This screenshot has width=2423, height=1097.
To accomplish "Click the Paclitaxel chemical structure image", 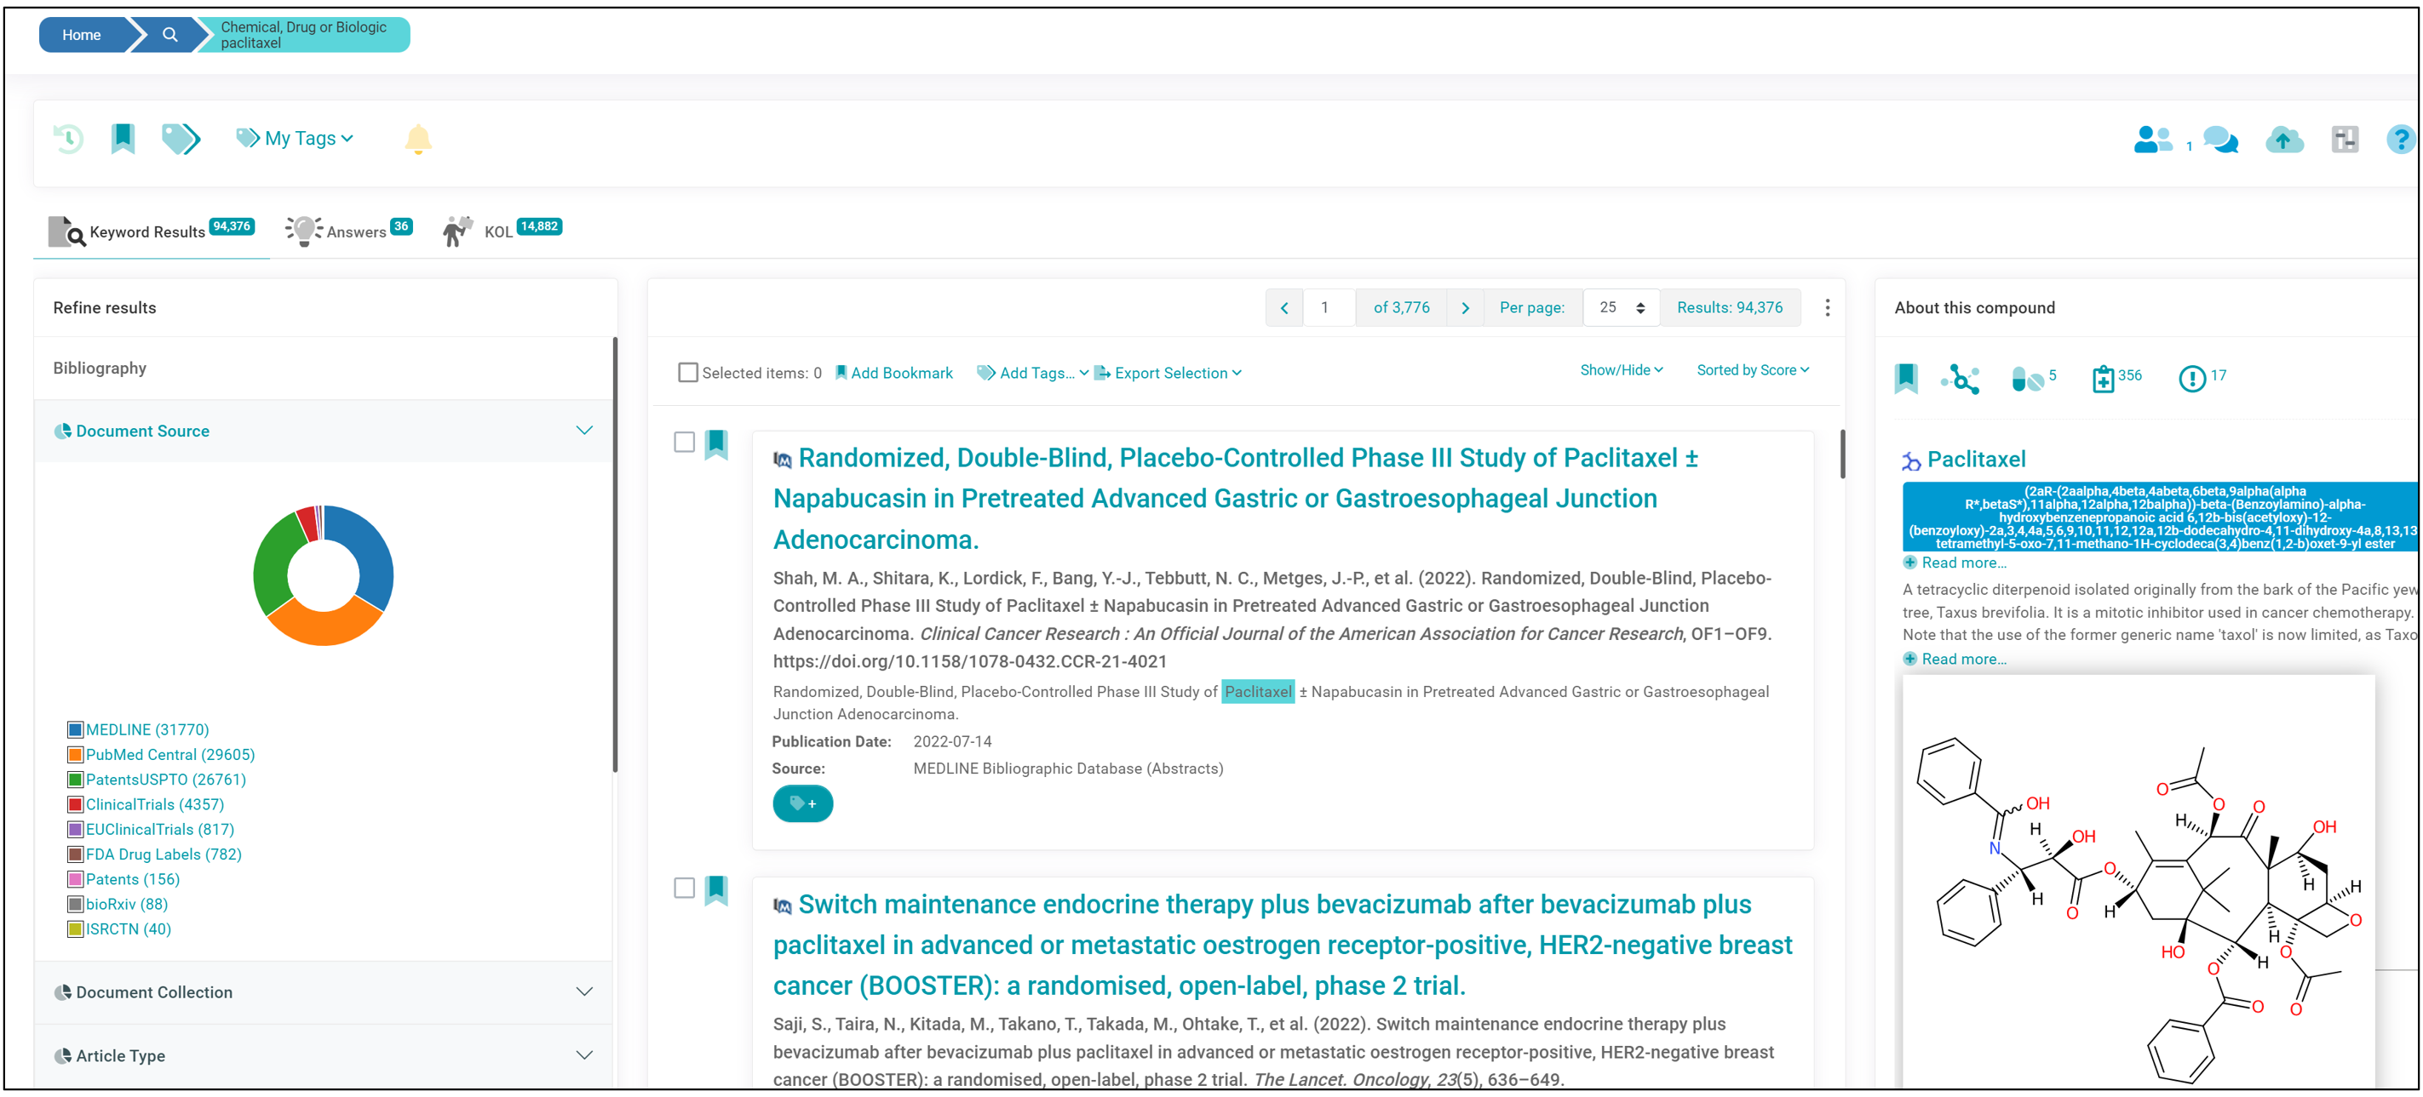I will click(2138, 883).
